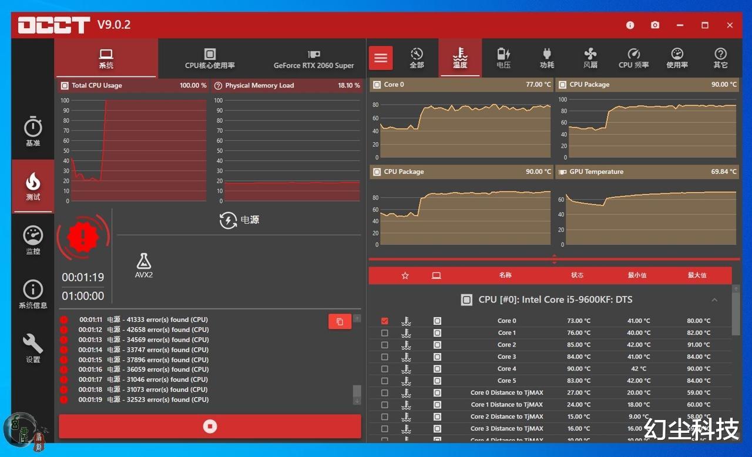
Task: Collapse the CPU [#0] Intel Core i5-9600KF group
Action: [x=714, y=300]
